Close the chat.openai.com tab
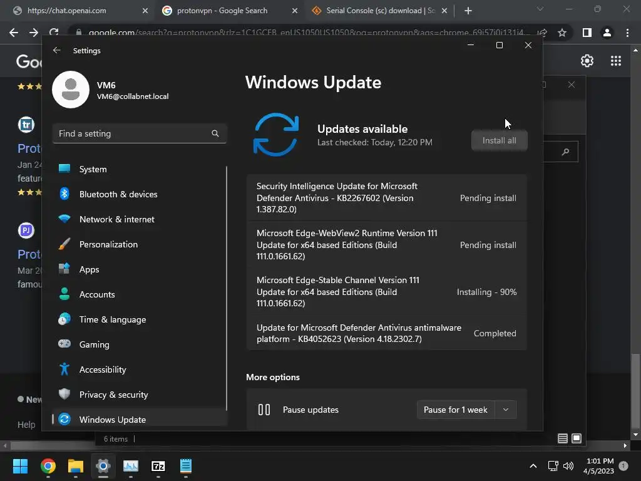Image resolution: width=641 pixels, height=481 pixels. click(x=145, y=11)
